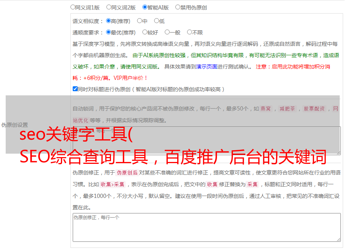Toggle 同时对标题进行伪原创 checkbox
The width and height of the screenshot is (345, 249).
75,89
